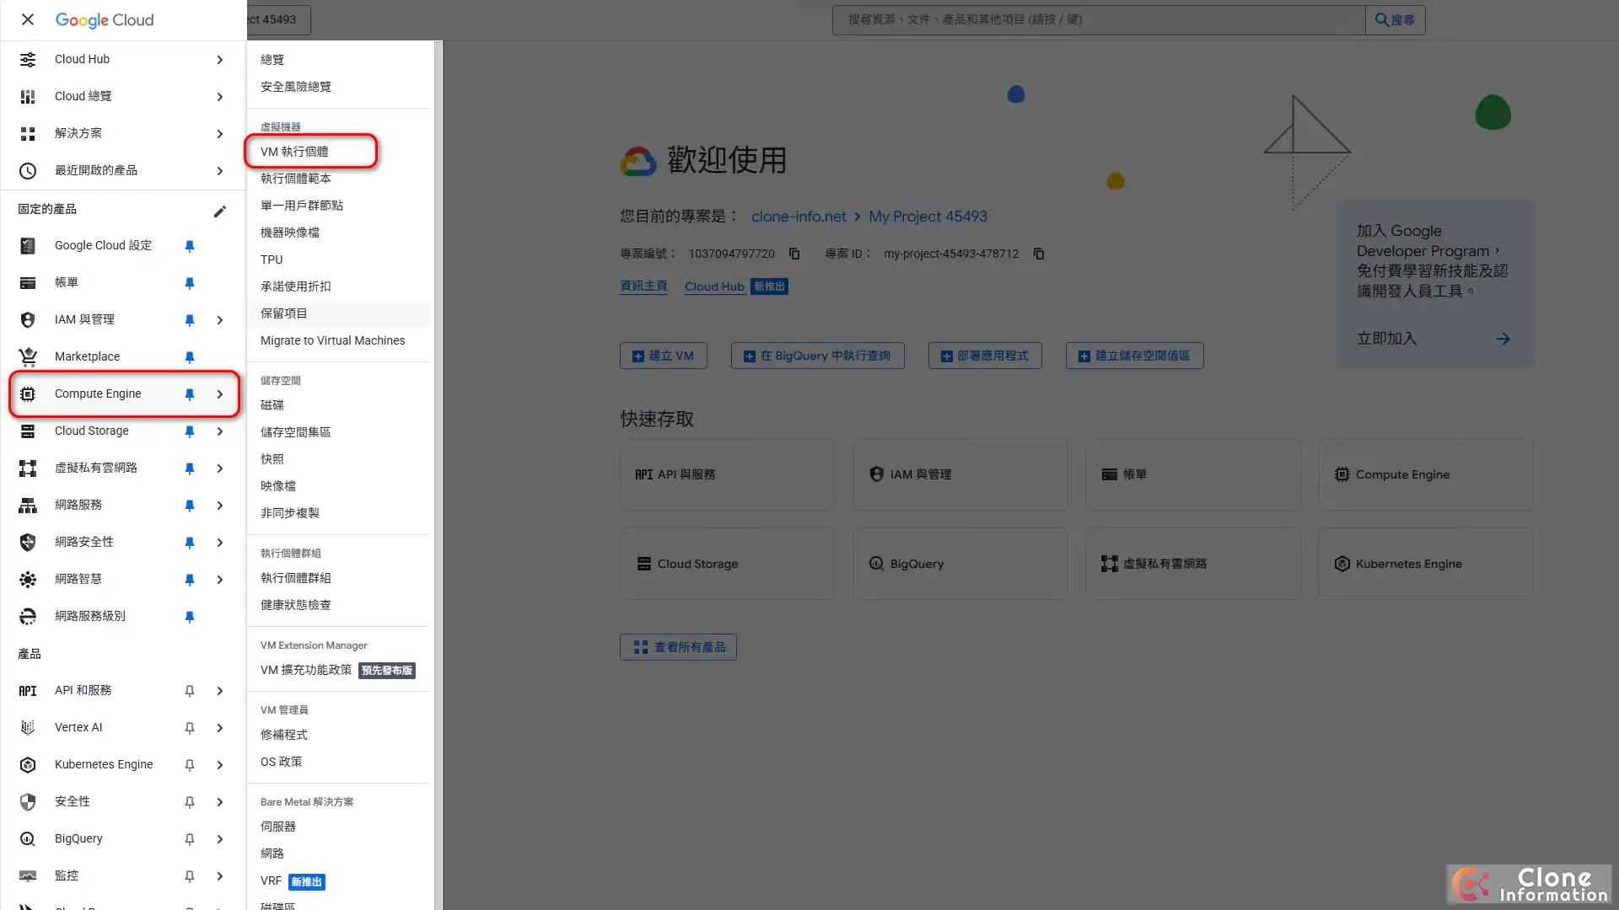Click the BigQuery sidebar icon
1619x910 pixels.
pos(28,838)
